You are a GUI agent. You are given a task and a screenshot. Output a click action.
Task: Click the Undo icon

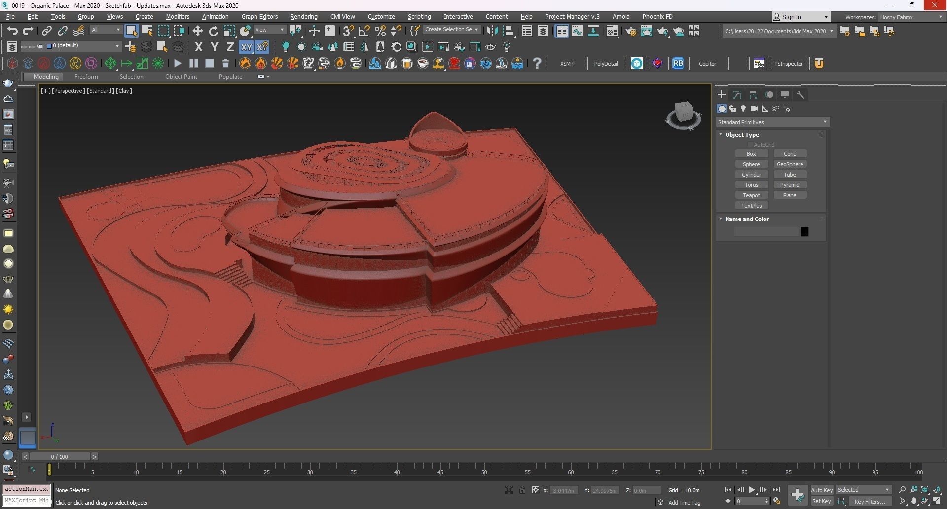(12, 31)
